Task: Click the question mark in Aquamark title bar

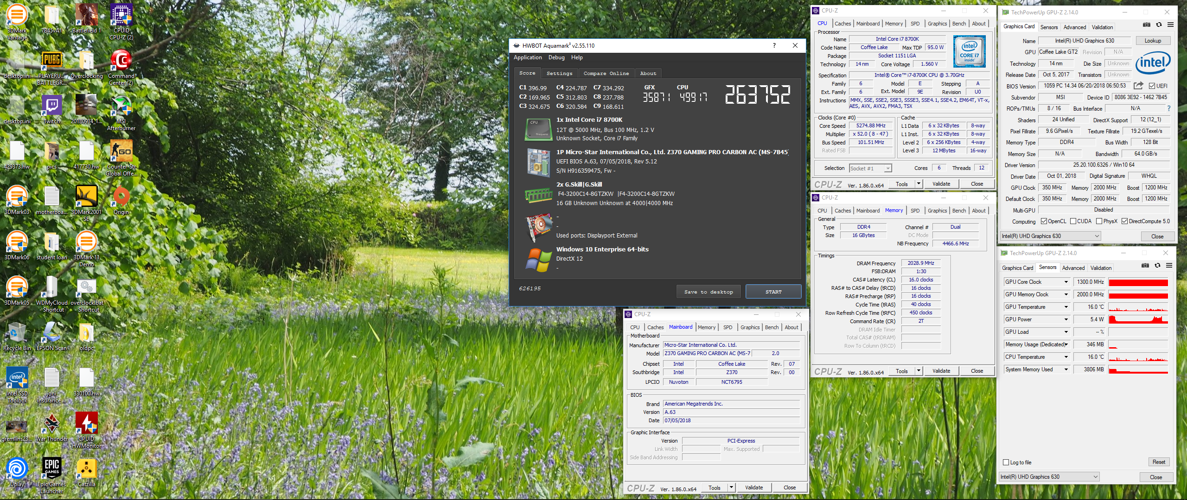Action: (x=774, y=45)
